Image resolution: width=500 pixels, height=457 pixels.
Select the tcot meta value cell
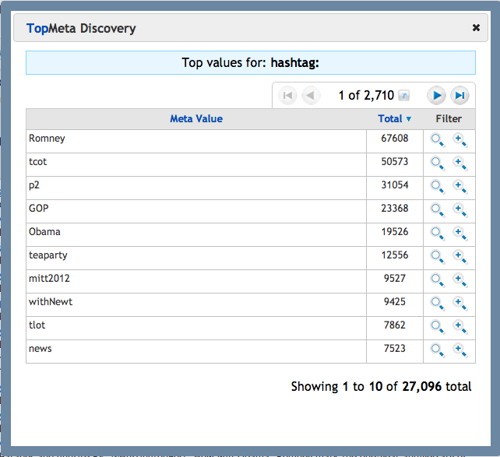pyautogui.click(x=196, y=164)
